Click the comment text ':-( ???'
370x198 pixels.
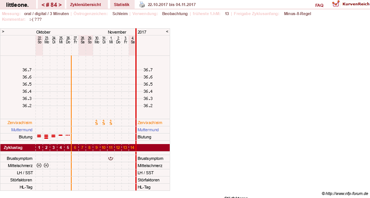tap(35, 19)
